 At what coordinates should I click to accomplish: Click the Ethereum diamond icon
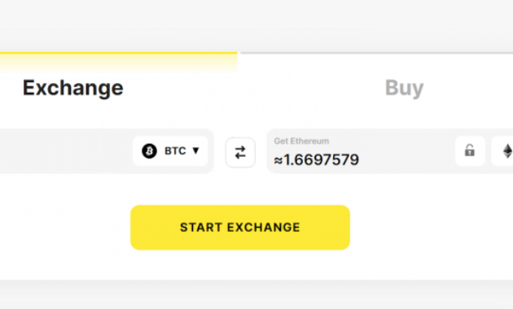pos(507,151)
